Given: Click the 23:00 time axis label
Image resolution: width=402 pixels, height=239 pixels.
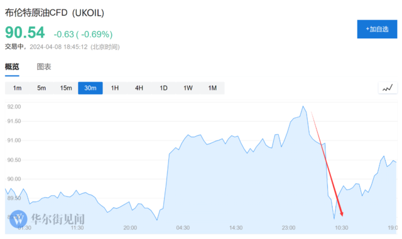Looking at the screenshot, I should [x=288, y=228].
